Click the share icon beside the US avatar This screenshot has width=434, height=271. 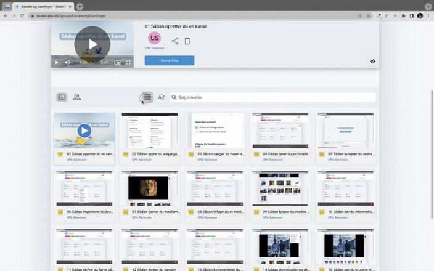click(x=175, y=41)
